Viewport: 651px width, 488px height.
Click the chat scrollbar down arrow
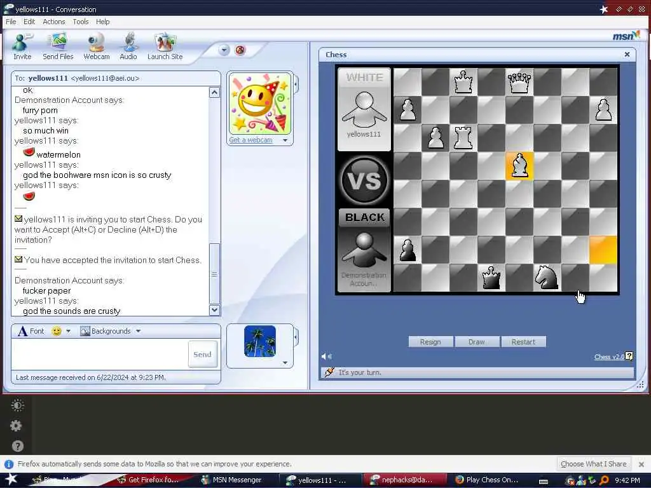214,309
